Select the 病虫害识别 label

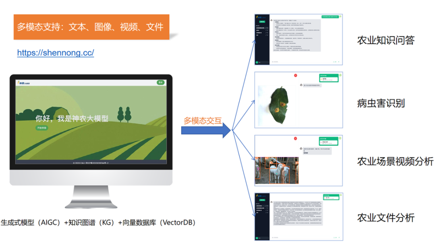[381, 103]
